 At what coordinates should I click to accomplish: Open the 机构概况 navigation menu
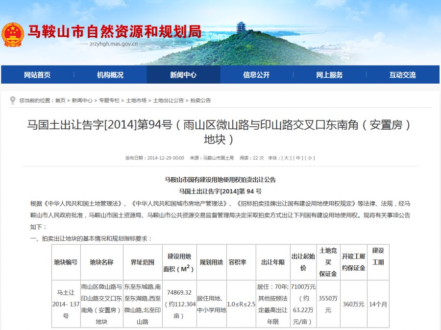pos(110,75)
